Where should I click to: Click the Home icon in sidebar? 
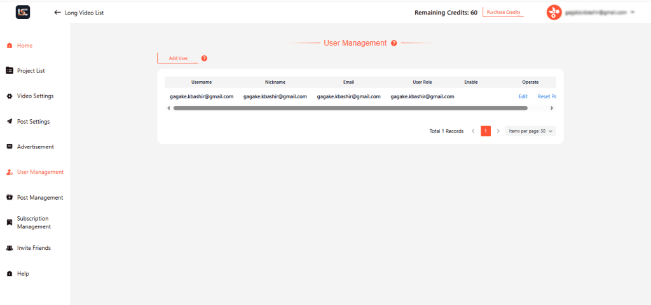[9, 46]
